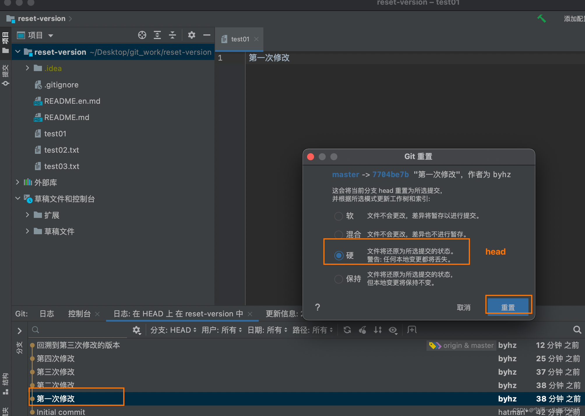Expand the branches pane arrow in Git log
585x416 pixels.
click(20, 331)
